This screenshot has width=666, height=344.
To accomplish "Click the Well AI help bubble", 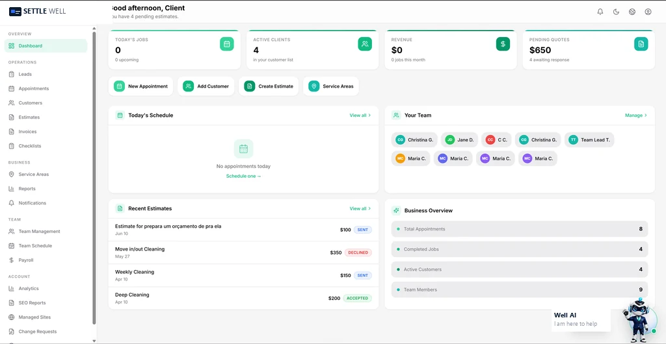I will pos(581,320).
